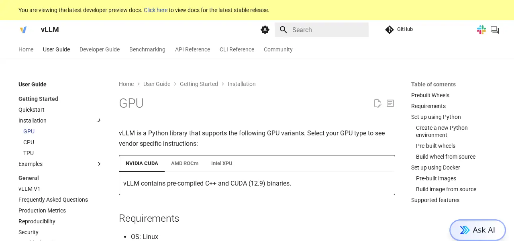Jump to Pre-built images subsection
Viewport: 514px width, 241px height.
click(436, 178)
